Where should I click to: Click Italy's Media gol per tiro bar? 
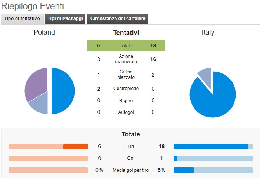(x=213, y=170)
